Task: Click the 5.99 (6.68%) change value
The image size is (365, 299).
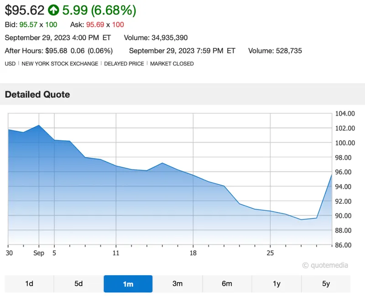Action: [99, 9]
